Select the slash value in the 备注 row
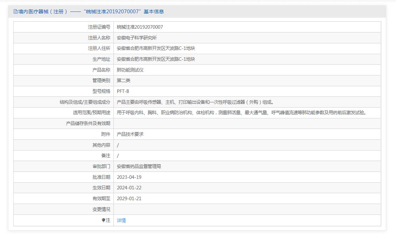The image size is (396, 240). [x=118, y=156]
